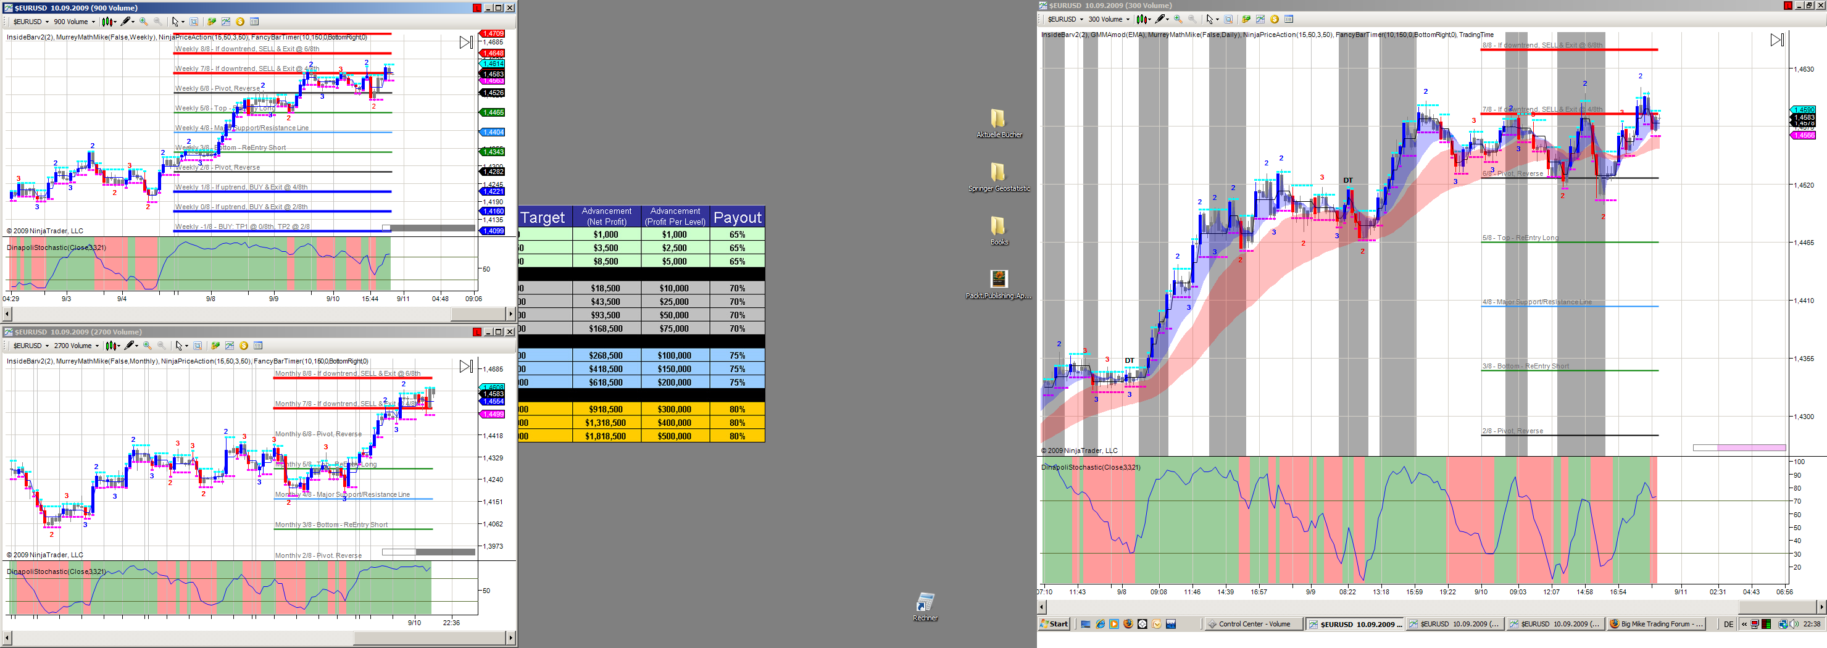The image size is (1827, 648).
Task: Open green trading icon in 900 Volume toolbar
Action: click(211, 22)
